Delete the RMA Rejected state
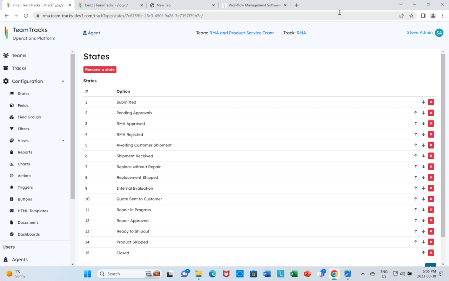 [431, 135]
